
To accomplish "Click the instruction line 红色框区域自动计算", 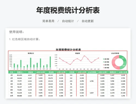I will [x=25, y=39].
